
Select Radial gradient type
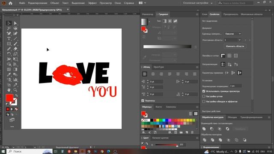170,21
